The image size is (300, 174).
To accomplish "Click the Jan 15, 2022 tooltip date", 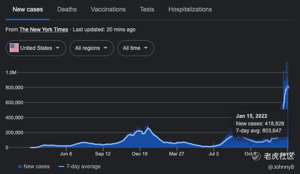I will point(252,116).
